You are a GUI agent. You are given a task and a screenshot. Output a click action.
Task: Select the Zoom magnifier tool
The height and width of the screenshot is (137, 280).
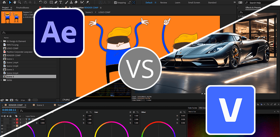pyautogui.click(x=19, y=2)
